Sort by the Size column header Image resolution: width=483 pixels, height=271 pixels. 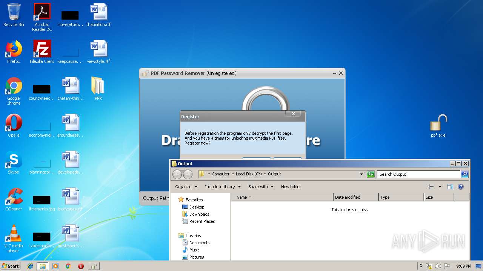point(439,197)
